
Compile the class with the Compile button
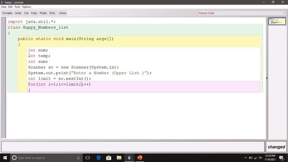(7, 13)
